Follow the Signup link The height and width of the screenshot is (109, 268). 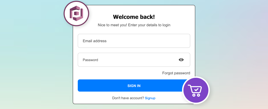pyautogui.click(x=150, y=98)
